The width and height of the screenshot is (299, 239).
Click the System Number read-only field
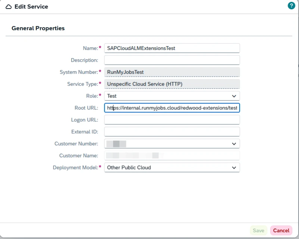click(x=172, y=72)
